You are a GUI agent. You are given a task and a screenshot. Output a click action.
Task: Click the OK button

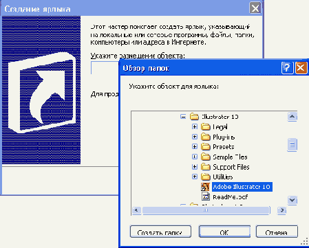click(x=224, y=232)
